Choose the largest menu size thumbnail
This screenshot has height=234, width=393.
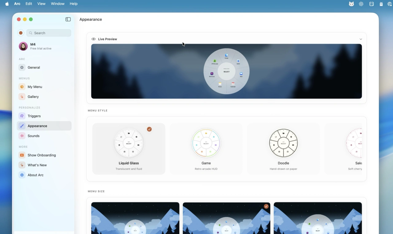point(318,218)
